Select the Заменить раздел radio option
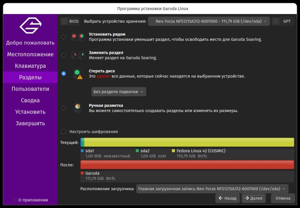The width and height of the screenshot is (300, 208). click(x=64, y=55)
